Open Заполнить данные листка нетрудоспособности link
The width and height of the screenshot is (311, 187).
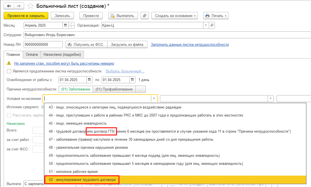point(190,45)
